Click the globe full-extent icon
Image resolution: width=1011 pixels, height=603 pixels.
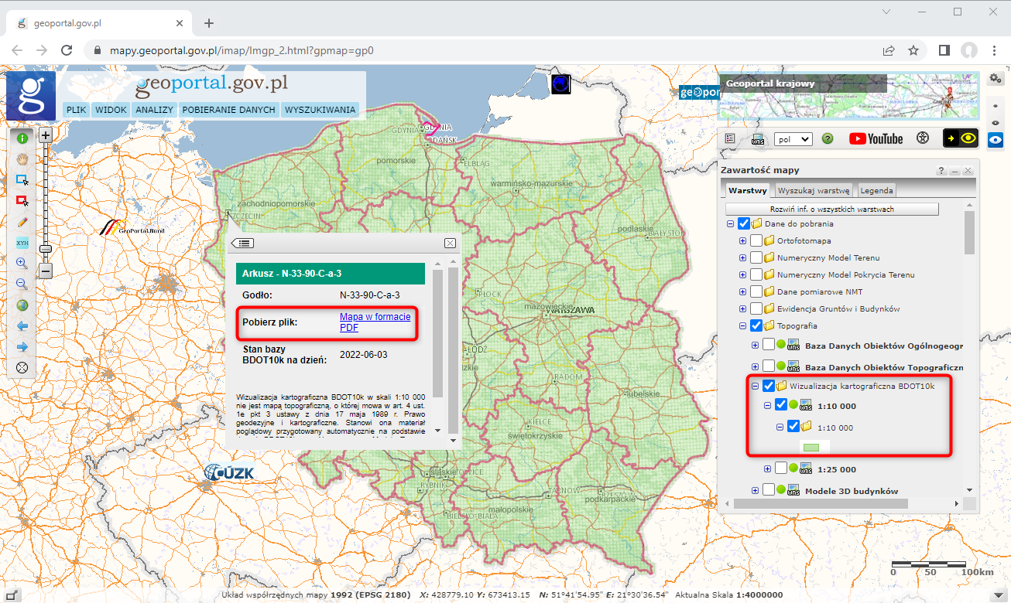pyautogui.click(x=22, y=305)
